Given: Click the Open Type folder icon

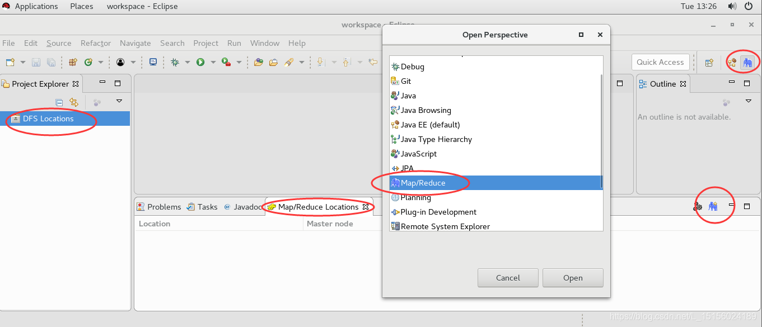Looking at the screenshot, I should point(258,63).
